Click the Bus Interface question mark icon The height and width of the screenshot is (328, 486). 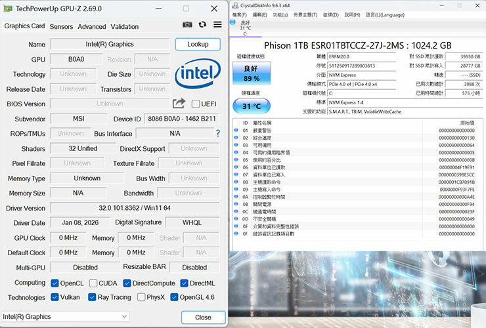point(218,133)
